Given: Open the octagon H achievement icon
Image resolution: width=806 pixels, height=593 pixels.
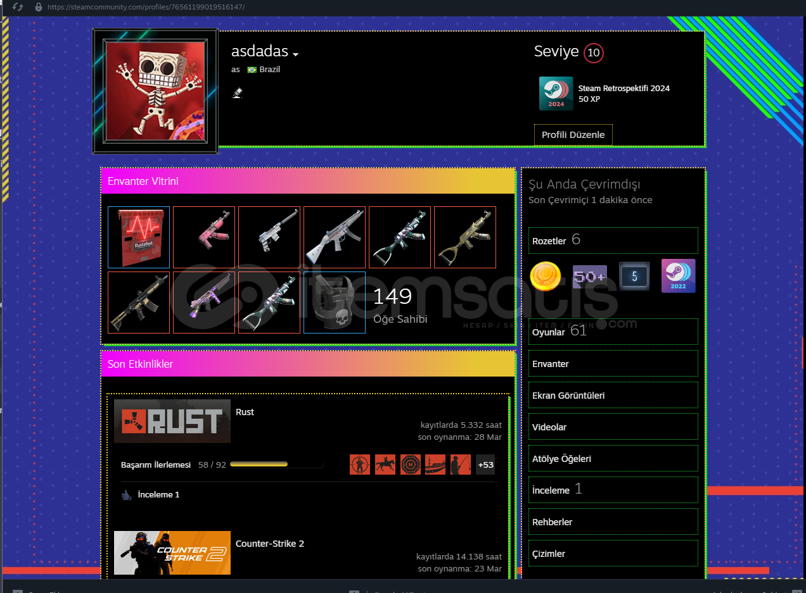Looking at the screenshot, I should coord(411,465).
